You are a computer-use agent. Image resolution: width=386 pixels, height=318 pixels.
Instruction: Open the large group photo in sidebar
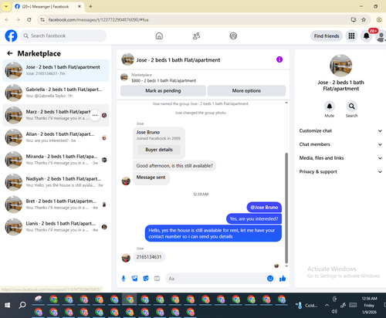click(x=340, y=66)
